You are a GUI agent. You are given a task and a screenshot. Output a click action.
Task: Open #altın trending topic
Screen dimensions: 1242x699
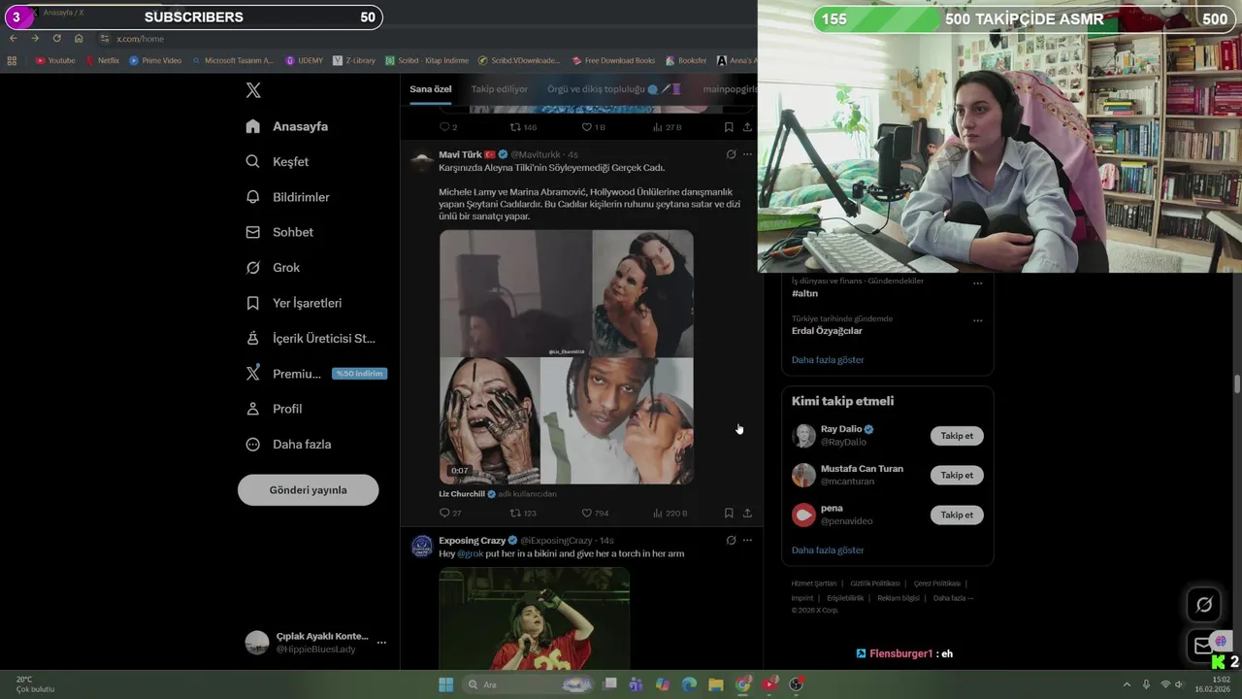[x=804, y=293]
